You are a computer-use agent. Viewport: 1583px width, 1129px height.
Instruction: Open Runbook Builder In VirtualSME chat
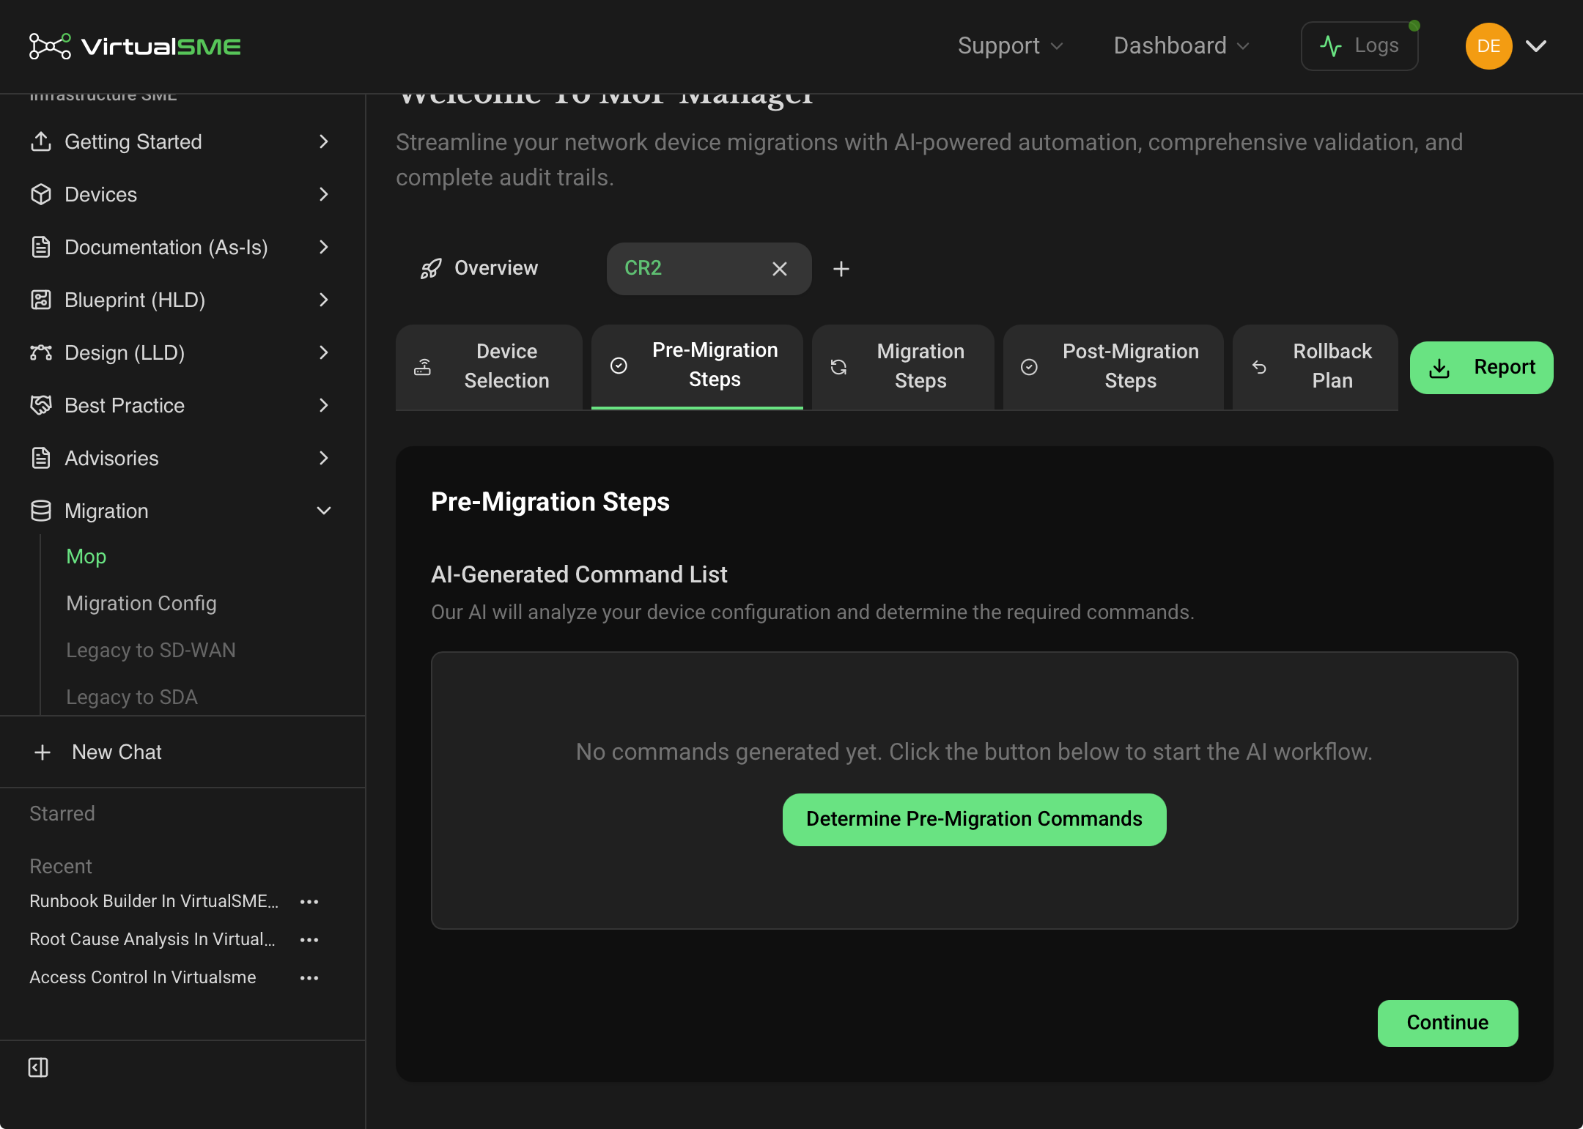coord(154,902)
